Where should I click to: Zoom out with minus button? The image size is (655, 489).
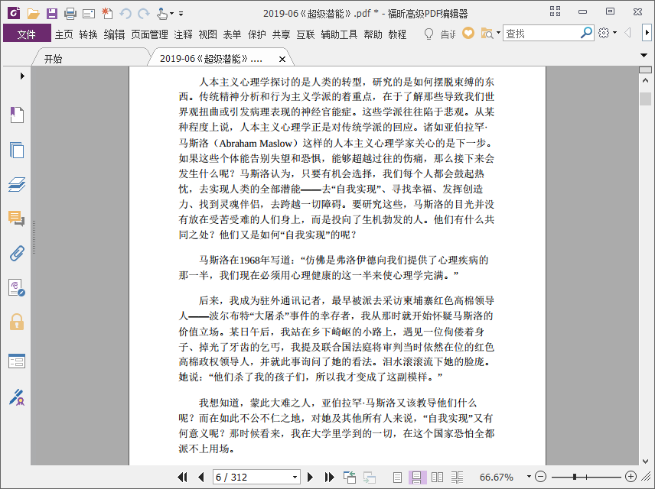click(540, 477)
